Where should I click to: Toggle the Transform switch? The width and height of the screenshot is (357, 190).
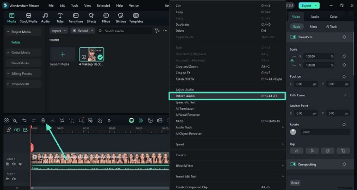point(293,37)
